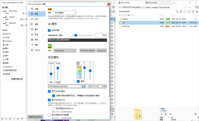This screenshot has height=121, width=199.
Task: Click the info icon in bottom-left toolbar
Action: [6, 119]
